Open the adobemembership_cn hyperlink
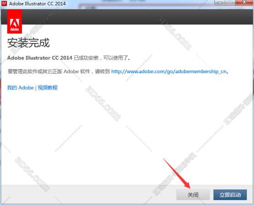This screenshot has width=254, height=205. click(x=169, y=71)
